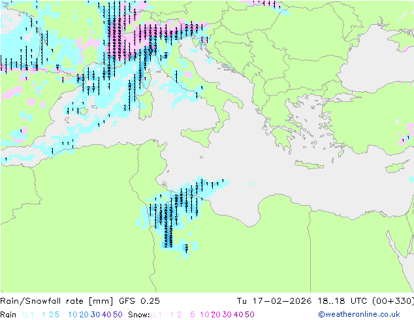414x320 pixels.
Task: Select the Snow 5 legend value
Action: tap(193, 315)
